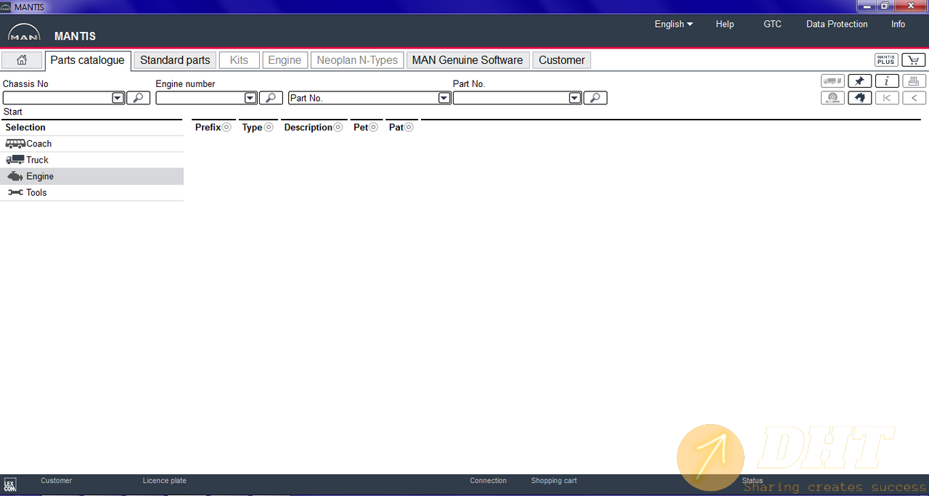Select Truck in Selection list
This screenshot has height=496, width=929.
pos(91,160)
